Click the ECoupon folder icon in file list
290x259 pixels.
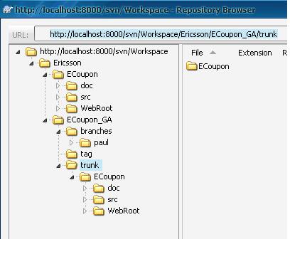click(192, 66)
